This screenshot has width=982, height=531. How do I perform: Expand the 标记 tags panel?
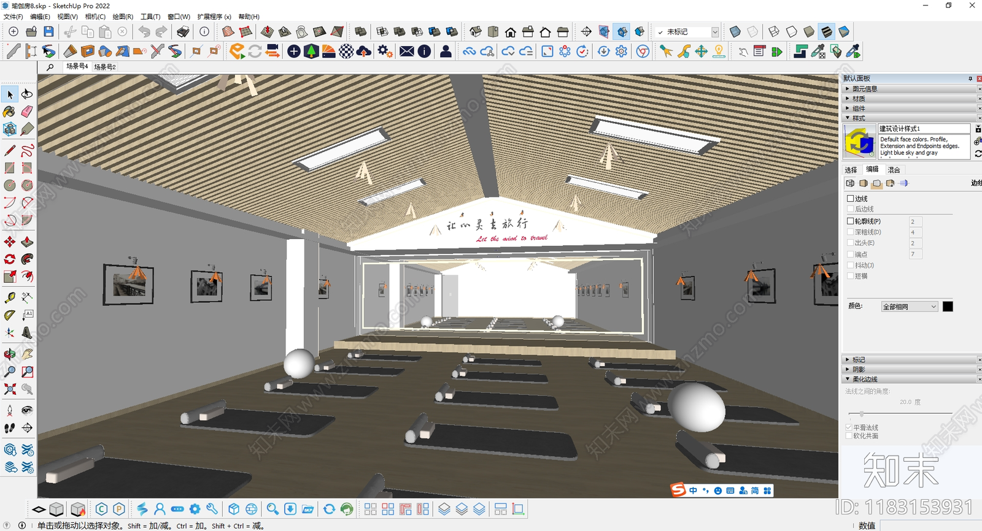(x=911, y=360)
